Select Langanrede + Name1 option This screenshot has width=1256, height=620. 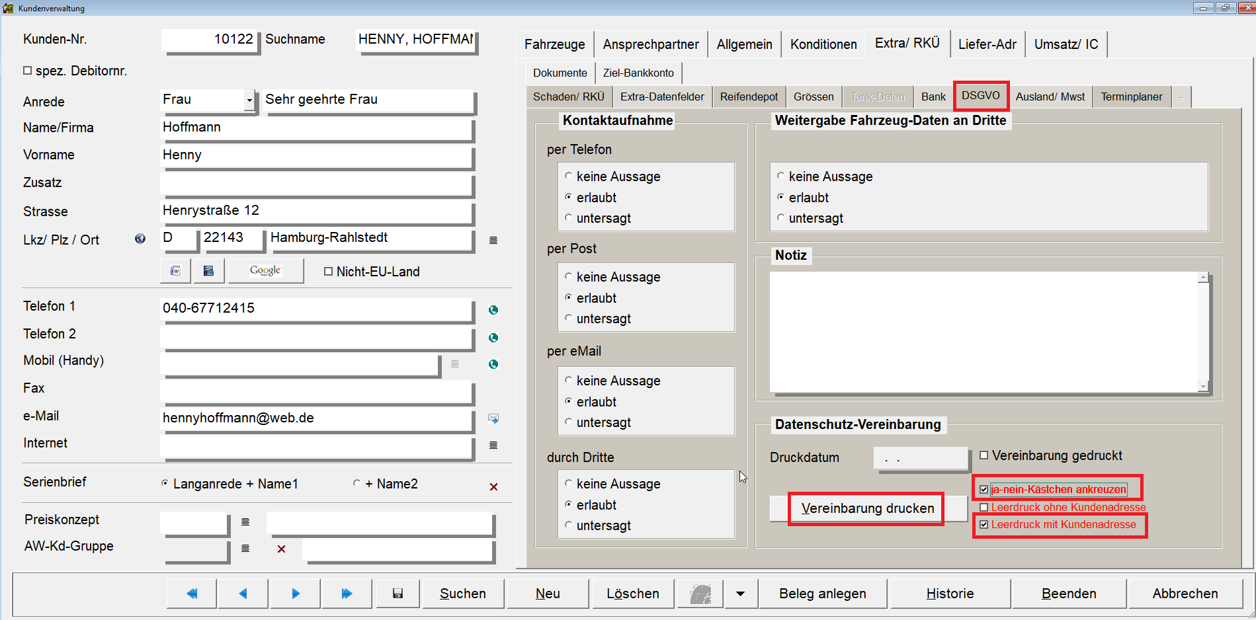pyautogui.click(x=165, y=483)
